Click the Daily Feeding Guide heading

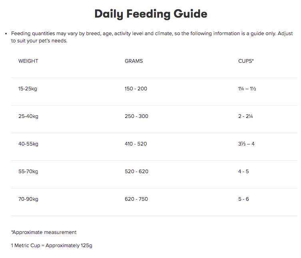click(151, 14)
